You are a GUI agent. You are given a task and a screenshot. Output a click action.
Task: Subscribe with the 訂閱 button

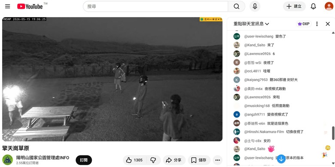84,160
